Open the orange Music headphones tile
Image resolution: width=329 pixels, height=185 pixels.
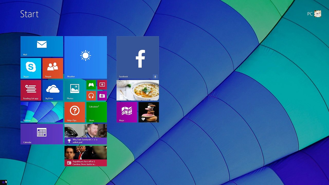click(91, 96)
